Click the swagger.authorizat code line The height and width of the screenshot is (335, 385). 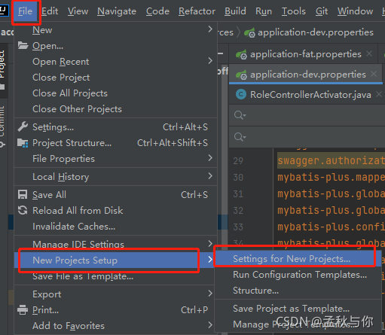pyautogui.click(x=331, y=160)
